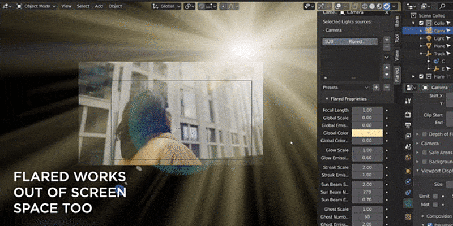Add a new flare with the list plus

pyautogui.click(x=387, y=40)
